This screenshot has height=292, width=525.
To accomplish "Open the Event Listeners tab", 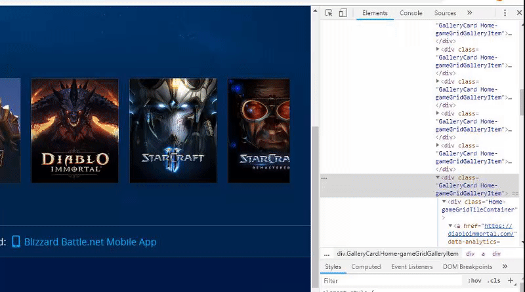I will (x=412, y=266).
